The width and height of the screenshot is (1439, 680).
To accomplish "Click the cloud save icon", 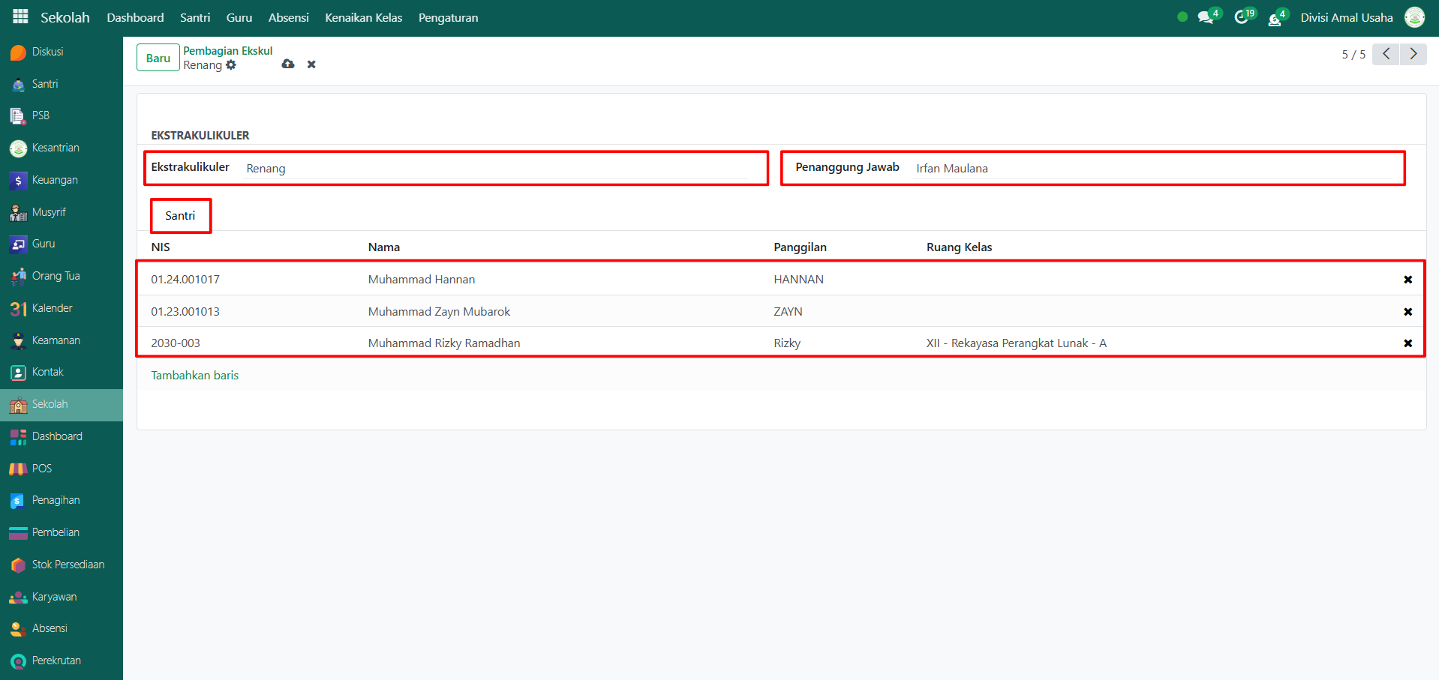I will [288, 64].
